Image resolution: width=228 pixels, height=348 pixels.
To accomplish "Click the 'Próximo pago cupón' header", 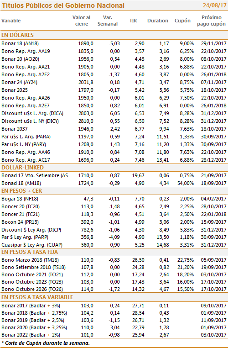I will click(x=212, y=21).
